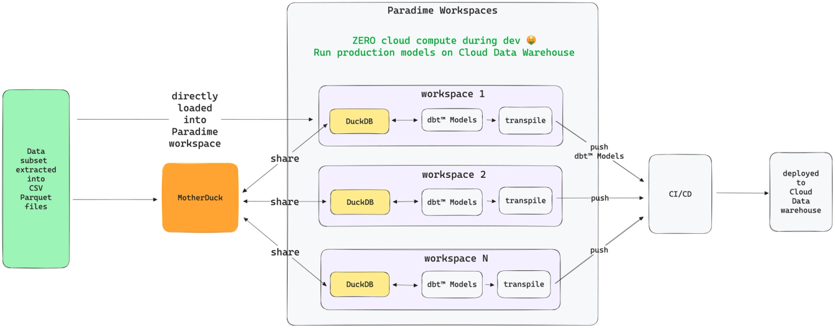Click the 'share' label pointing to workspace 1
Image resolution: width=835 pixels, height=328 pixels.
[285, 159]
